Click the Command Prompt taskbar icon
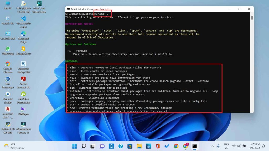 [x=195, y=146]
